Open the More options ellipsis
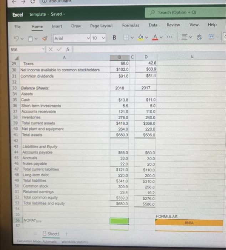The height and width of the screenshot is (250, 226). click(169, 37)
